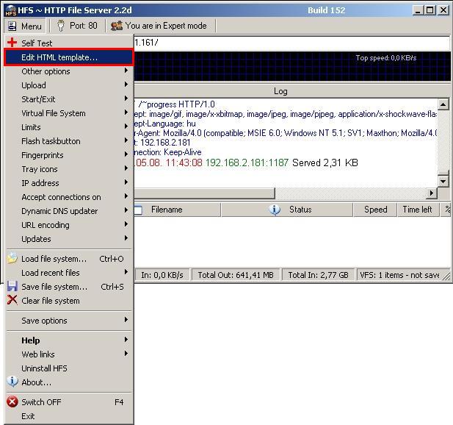This screenshot has width=453, height=425.
Task: Choose Exit at the menu bottom
Action: pos(69,416)
